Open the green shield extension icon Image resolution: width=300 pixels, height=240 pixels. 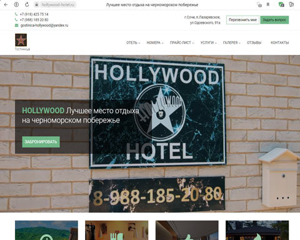tap(281, 4)
